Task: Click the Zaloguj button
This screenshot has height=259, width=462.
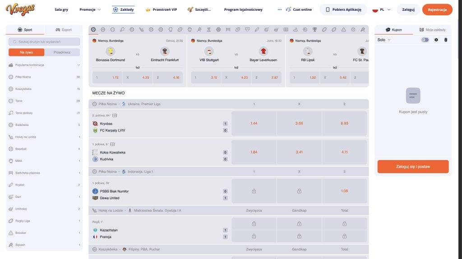Action: pyautogui.click(x=408, y=10)
